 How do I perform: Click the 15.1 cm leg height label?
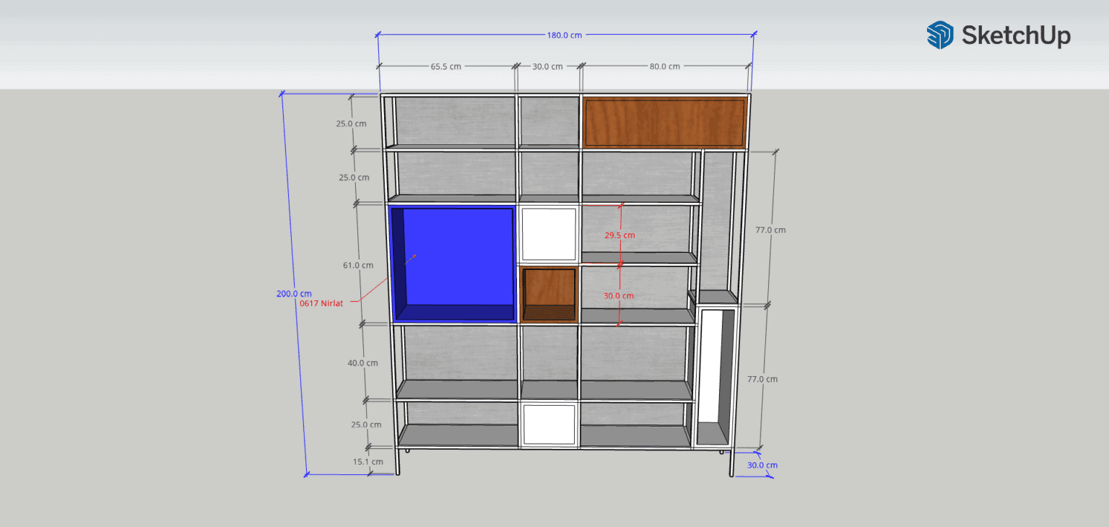(368, 461)
